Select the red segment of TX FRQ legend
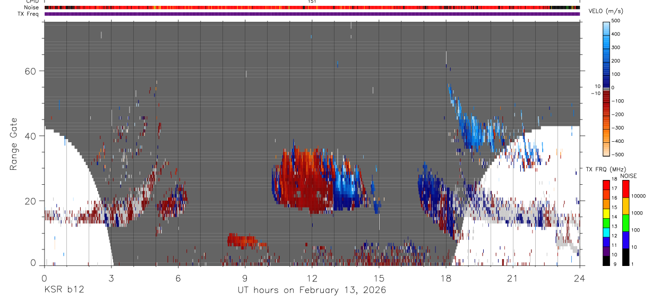The width and height of the screenshot is (652, 301). point(606,185)
